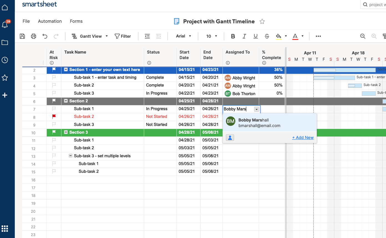
Task: Click the Filter button
Action: [x=123, y=36]
